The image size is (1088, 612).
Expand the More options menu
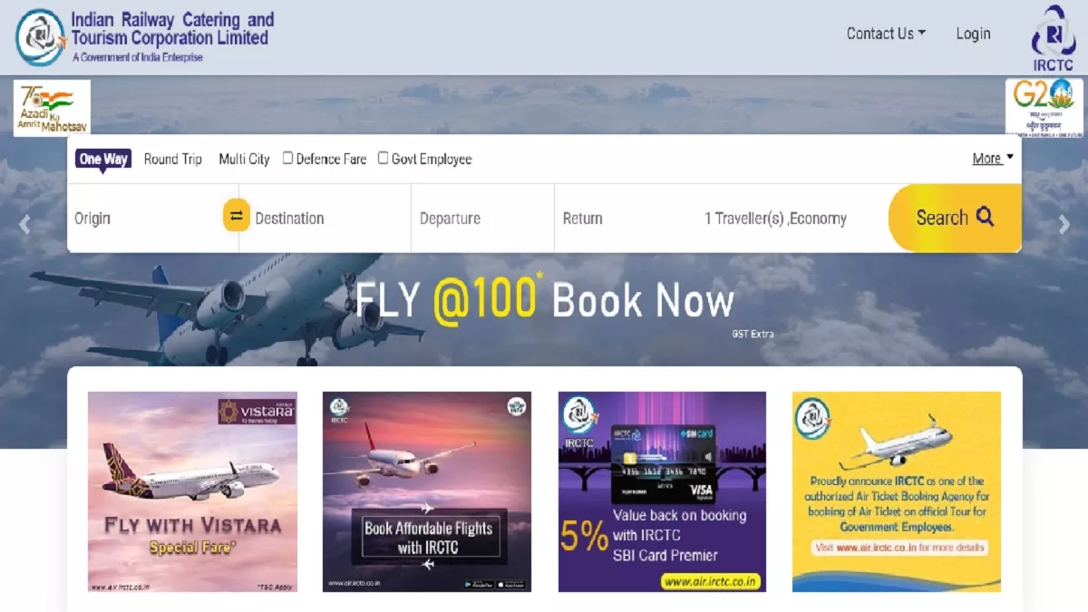tap(993, 159)
